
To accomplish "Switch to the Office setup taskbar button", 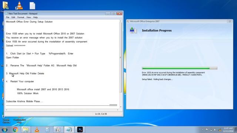I will [x=58, y=130].
